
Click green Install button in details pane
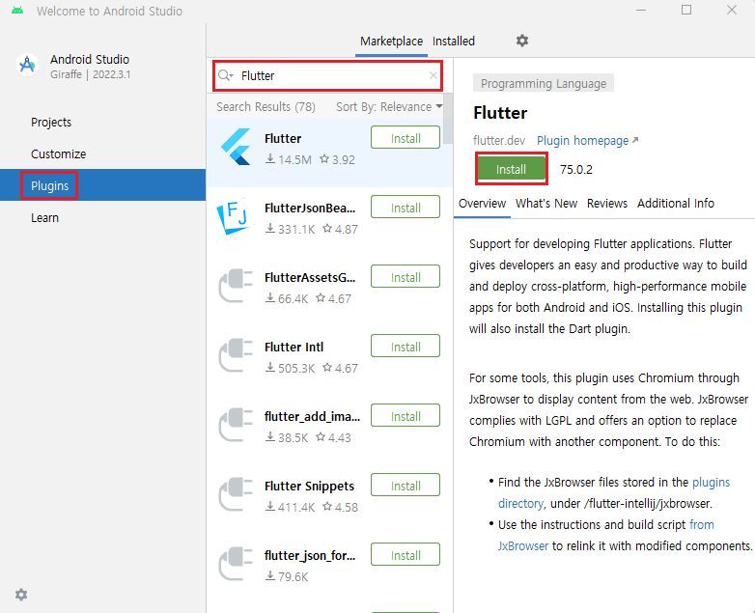(511, 169)
